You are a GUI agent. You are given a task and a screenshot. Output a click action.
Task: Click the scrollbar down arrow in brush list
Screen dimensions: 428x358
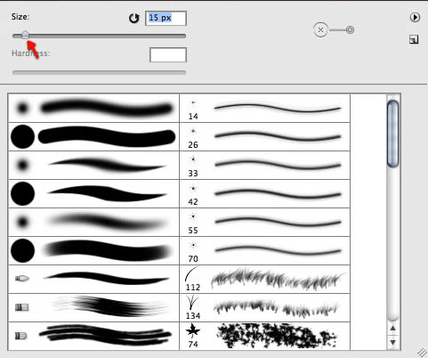click(393, 342)
